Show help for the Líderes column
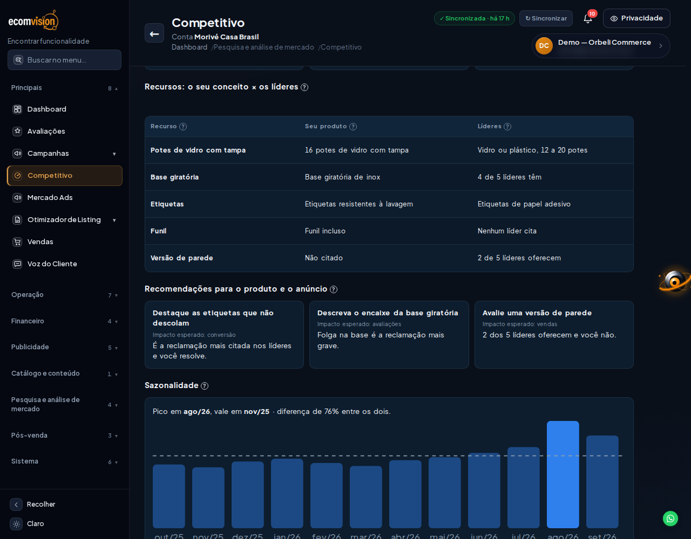Image resolution: width=691 pixels, height=539 pixels. pyautogui.click(x=507, y=127)
